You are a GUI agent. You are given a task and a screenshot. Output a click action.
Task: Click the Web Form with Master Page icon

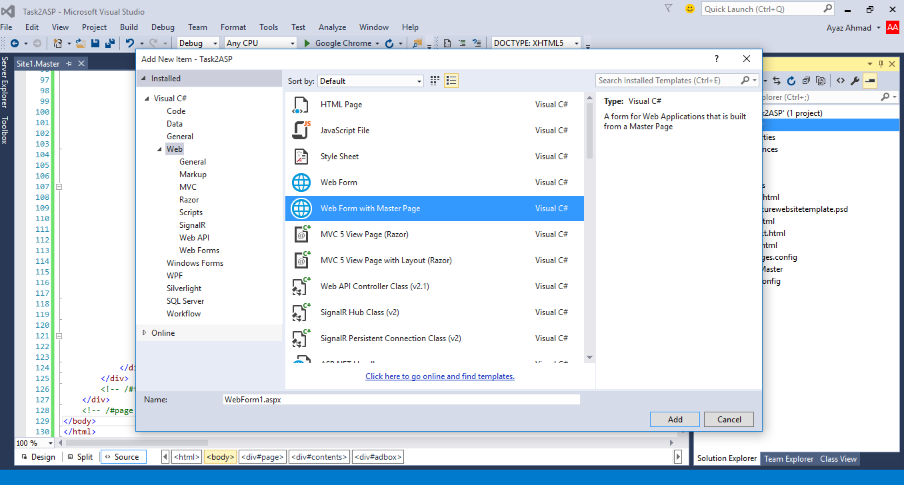[x=301, y=209]
